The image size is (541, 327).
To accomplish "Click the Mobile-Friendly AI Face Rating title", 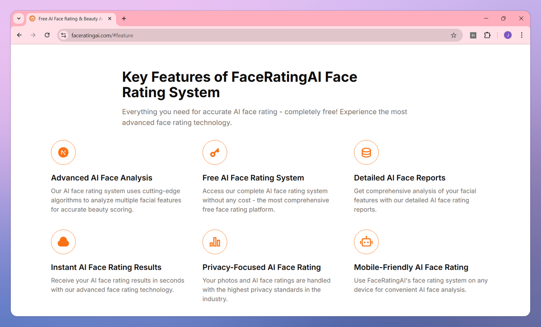I will tap(411, 267).
